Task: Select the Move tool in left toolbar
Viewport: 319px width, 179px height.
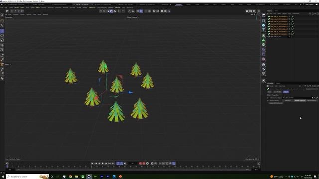Action: [2, 31]
